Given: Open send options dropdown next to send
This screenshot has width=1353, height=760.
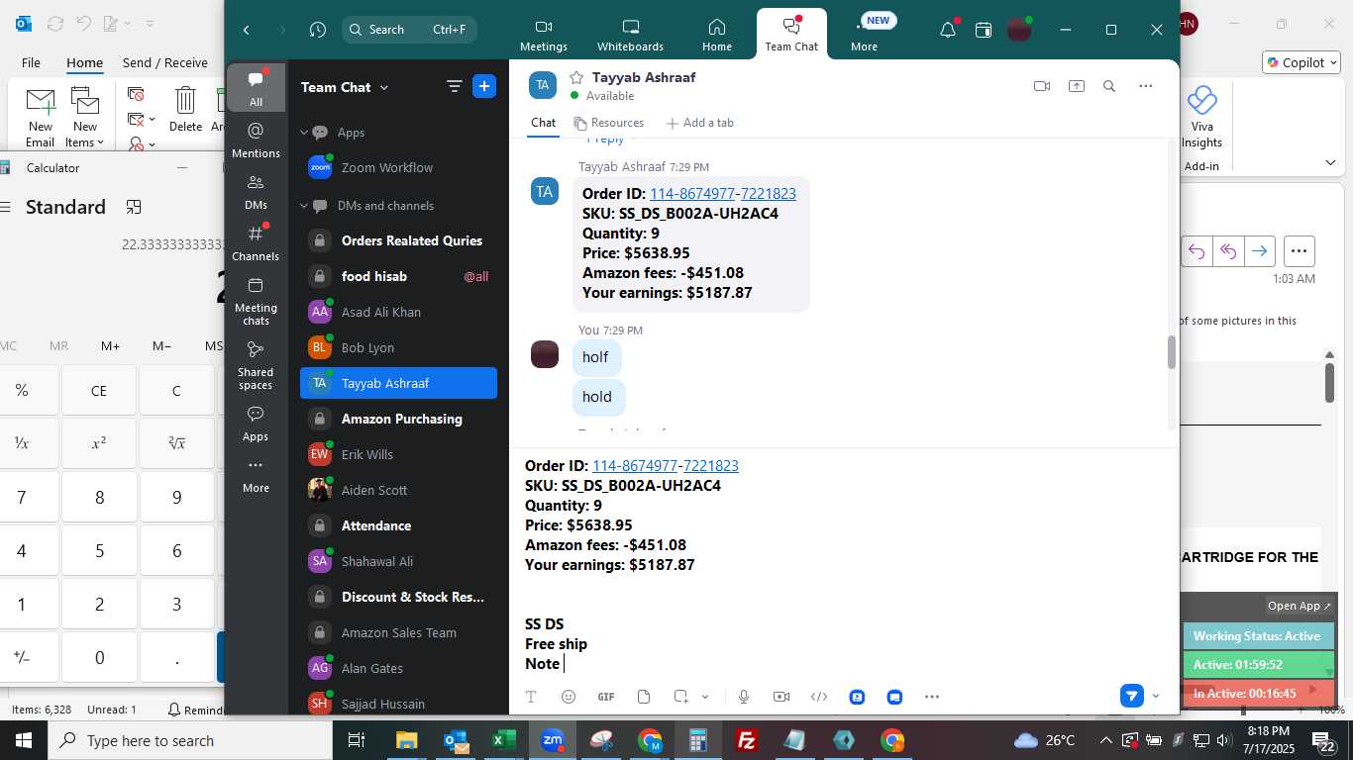Looking at the screenshot, I should pyautogui.click(x=1155, y=696).
